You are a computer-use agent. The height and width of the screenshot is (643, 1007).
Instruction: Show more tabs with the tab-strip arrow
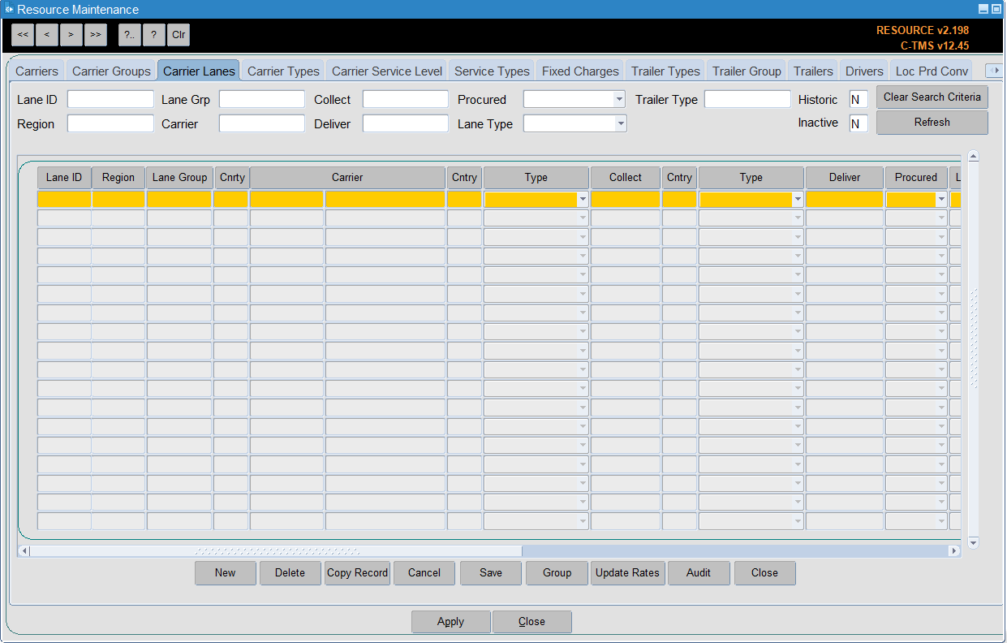point(994,71)
